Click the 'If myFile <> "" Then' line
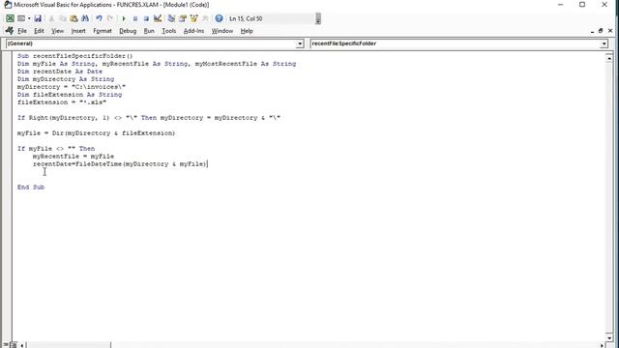This screenshot has height=348, width=619. (x=56, y=148)
